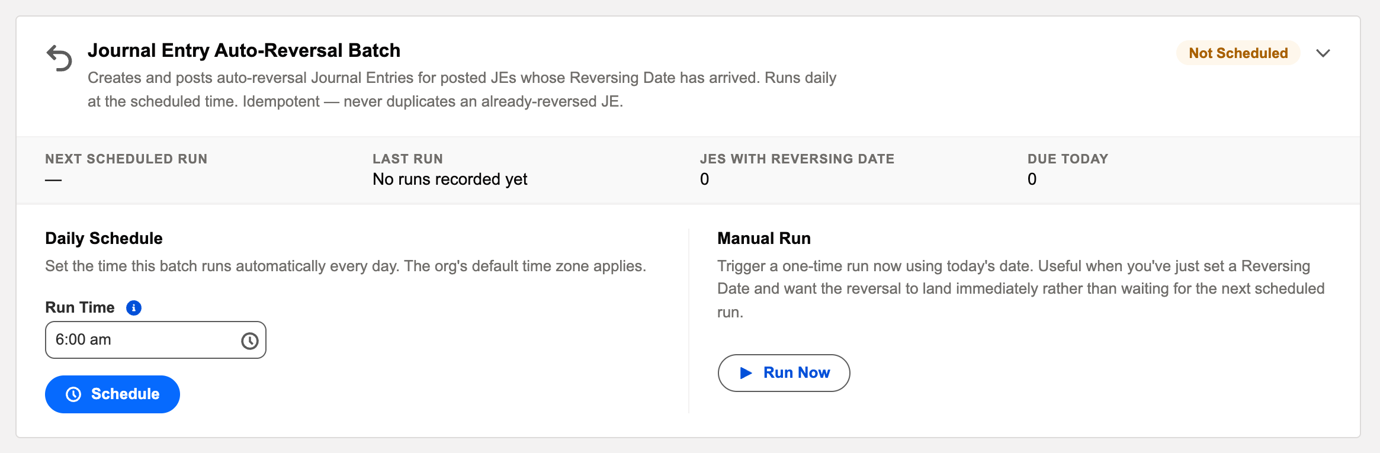
Task: Click the Daily Schedule heading
Action: (104, 238)
